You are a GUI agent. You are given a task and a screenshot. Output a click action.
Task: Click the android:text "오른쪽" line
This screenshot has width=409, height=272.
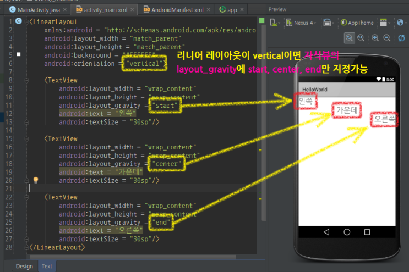tap(101, 230)
